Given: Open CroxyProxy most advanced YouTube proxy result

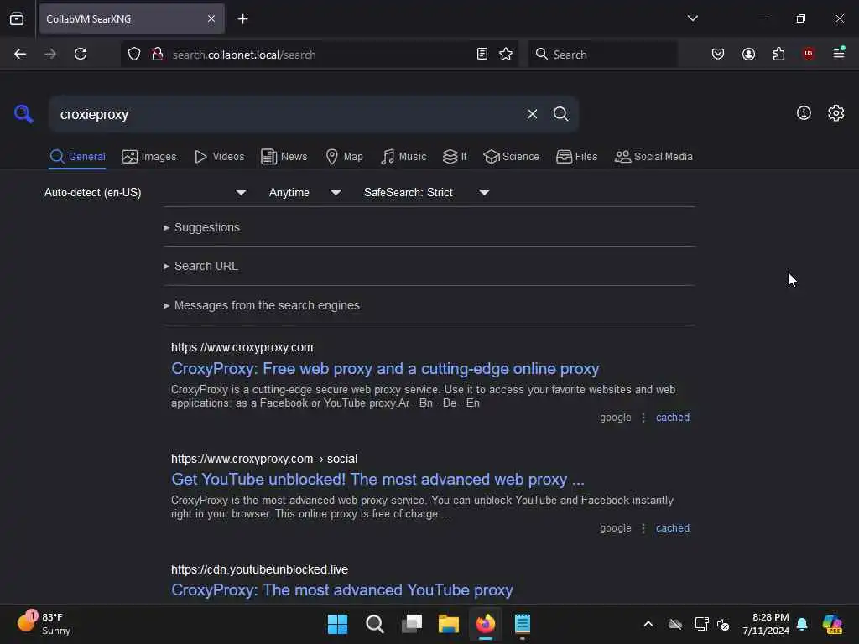Looking at the screenshot, I should coord(342,589).
